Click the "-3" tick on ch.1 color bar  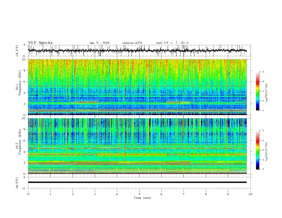tap(263, 72)
